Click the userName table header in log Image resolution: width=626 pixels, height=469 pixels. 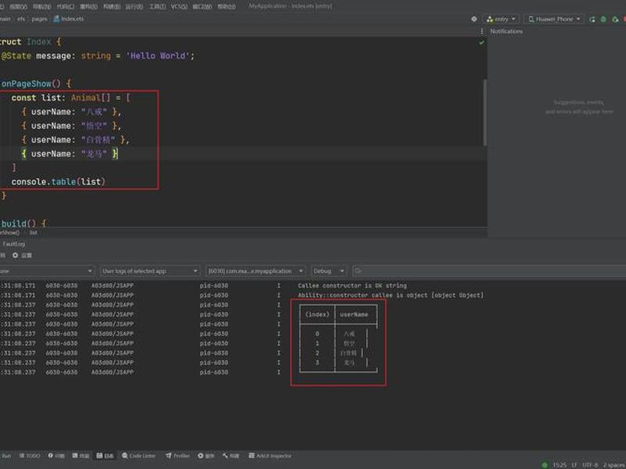pyautogui.click(x=354, y=314)
